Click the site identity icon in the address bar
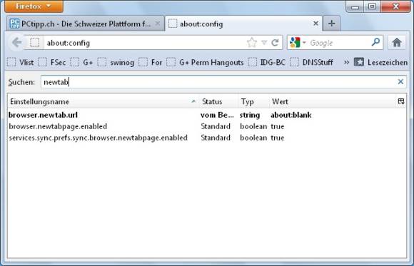414x266 pixels. tap(34, 43)
